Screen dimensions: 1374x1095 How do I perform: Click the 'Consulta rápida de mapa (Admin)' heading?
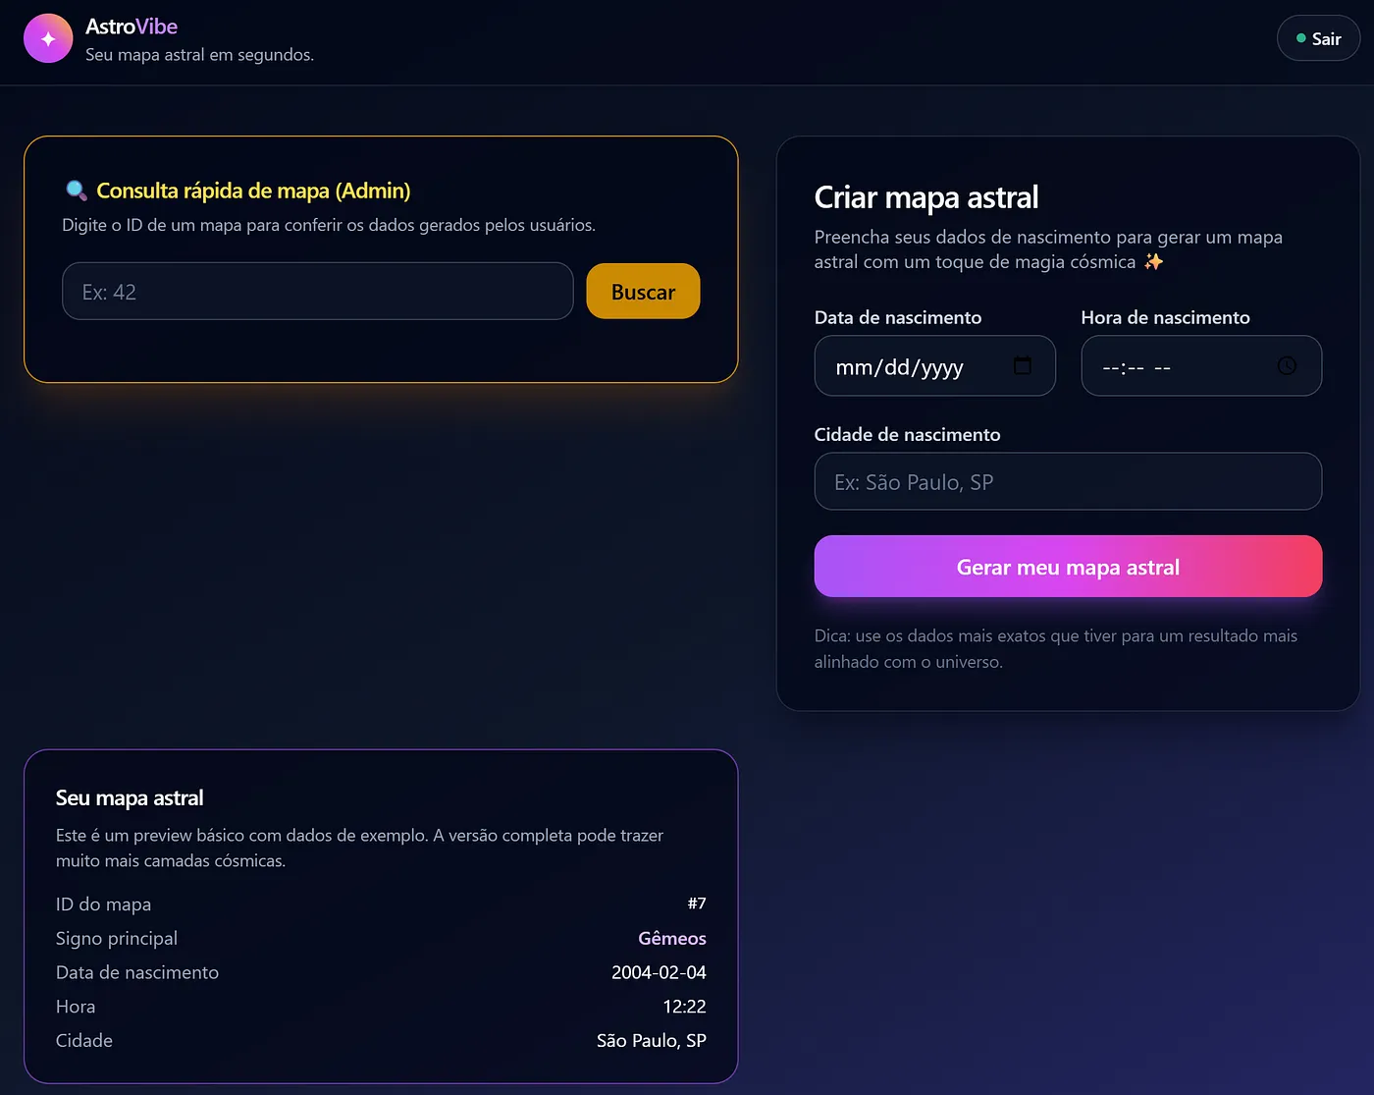[253, 191]
